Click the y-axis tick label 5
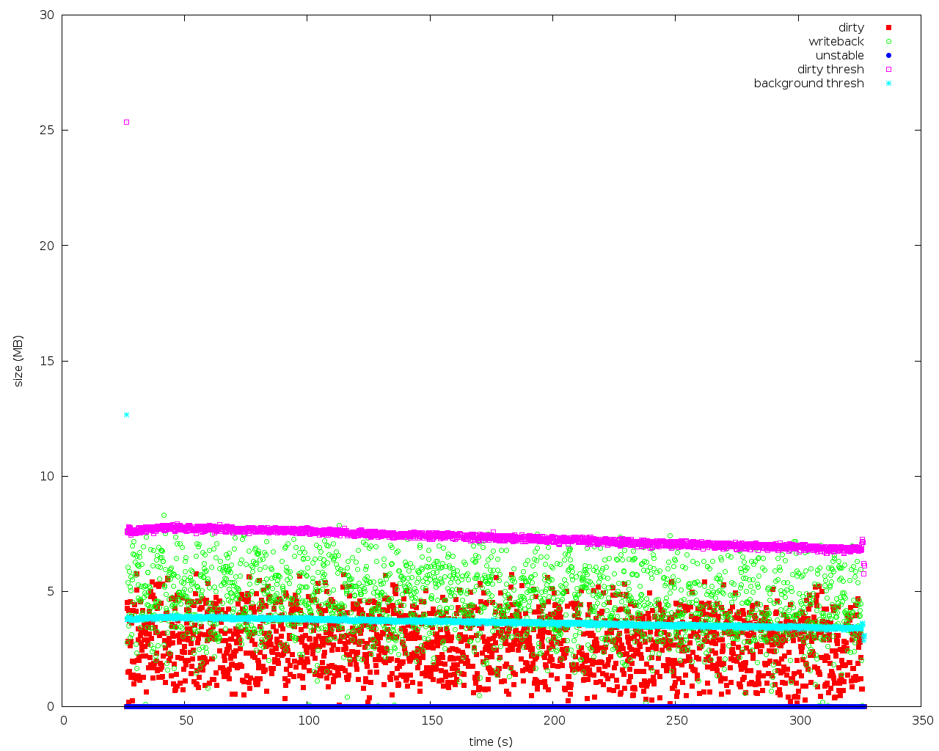The image size is (939, 751). (x=51, y=591)
